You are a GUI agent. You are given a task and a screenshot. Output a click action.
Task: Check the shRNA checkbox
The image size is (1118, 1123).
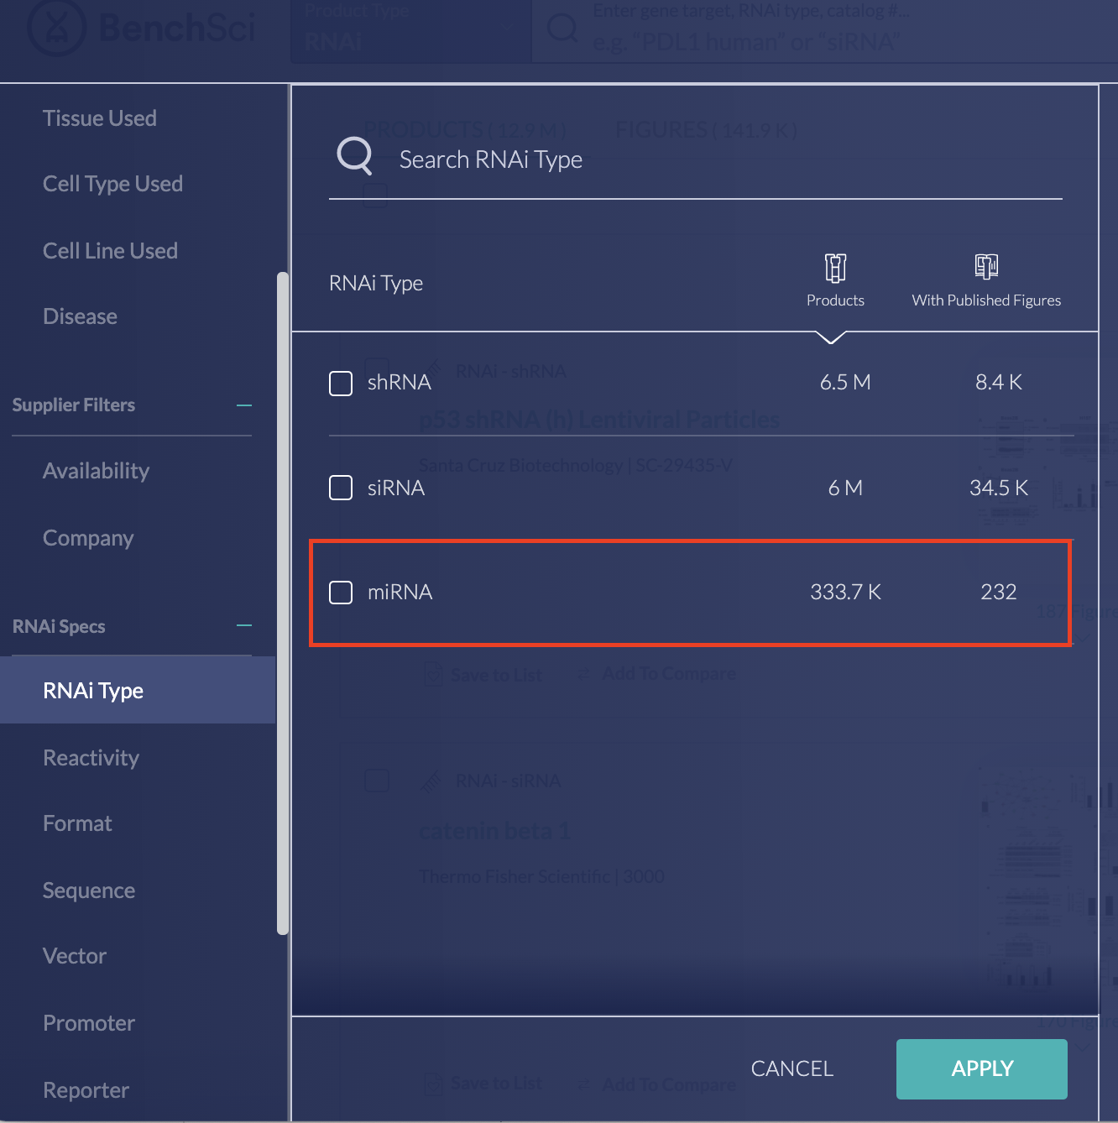pyautogui.click(x=341, y=384)
